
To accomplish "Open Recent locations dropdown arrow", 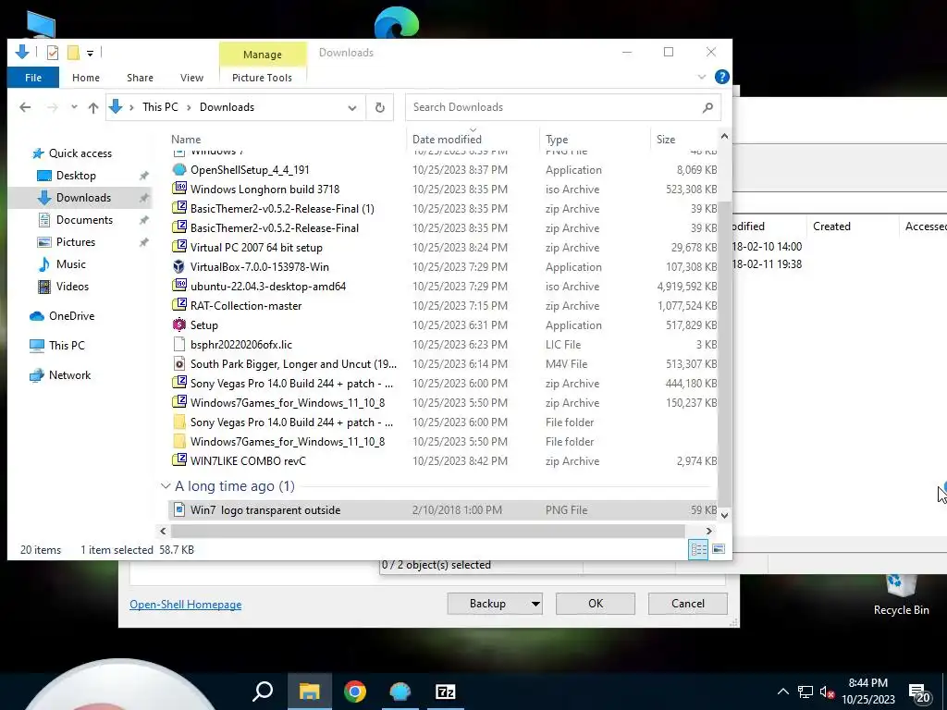I will coord(74,107).
